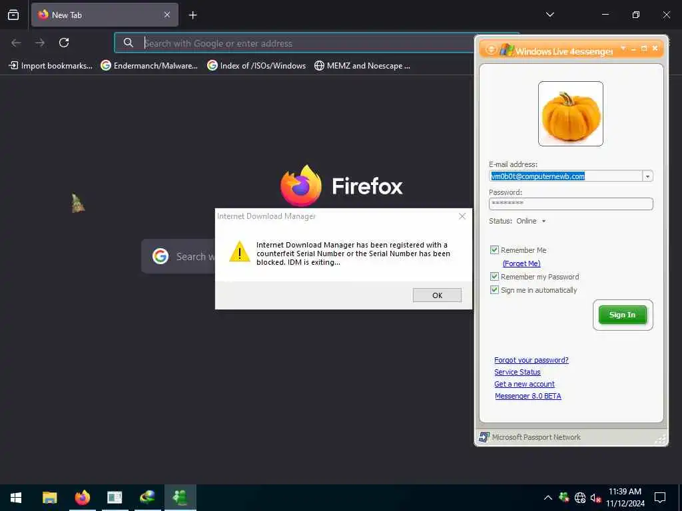
Task: Click the green Sign In button
Action: pyautogui.click(x=623, y=315)
